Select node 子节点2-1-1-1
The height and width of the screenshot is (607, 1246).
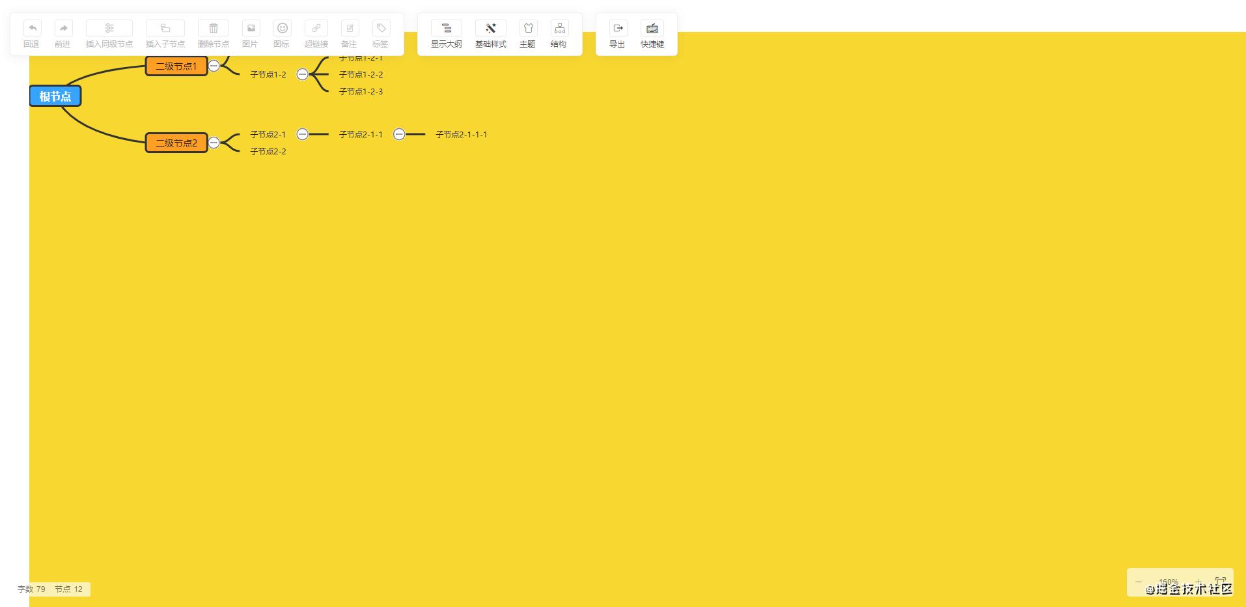(461, 134)
